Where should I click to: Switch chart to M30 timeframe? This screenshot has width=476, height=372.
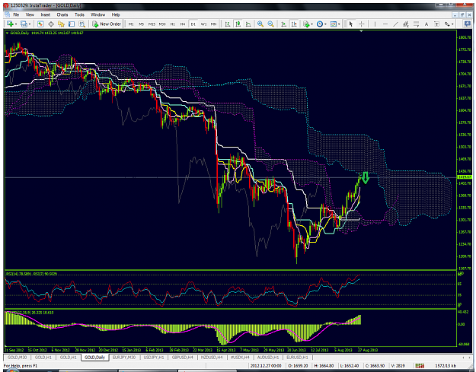pos(162,24)
